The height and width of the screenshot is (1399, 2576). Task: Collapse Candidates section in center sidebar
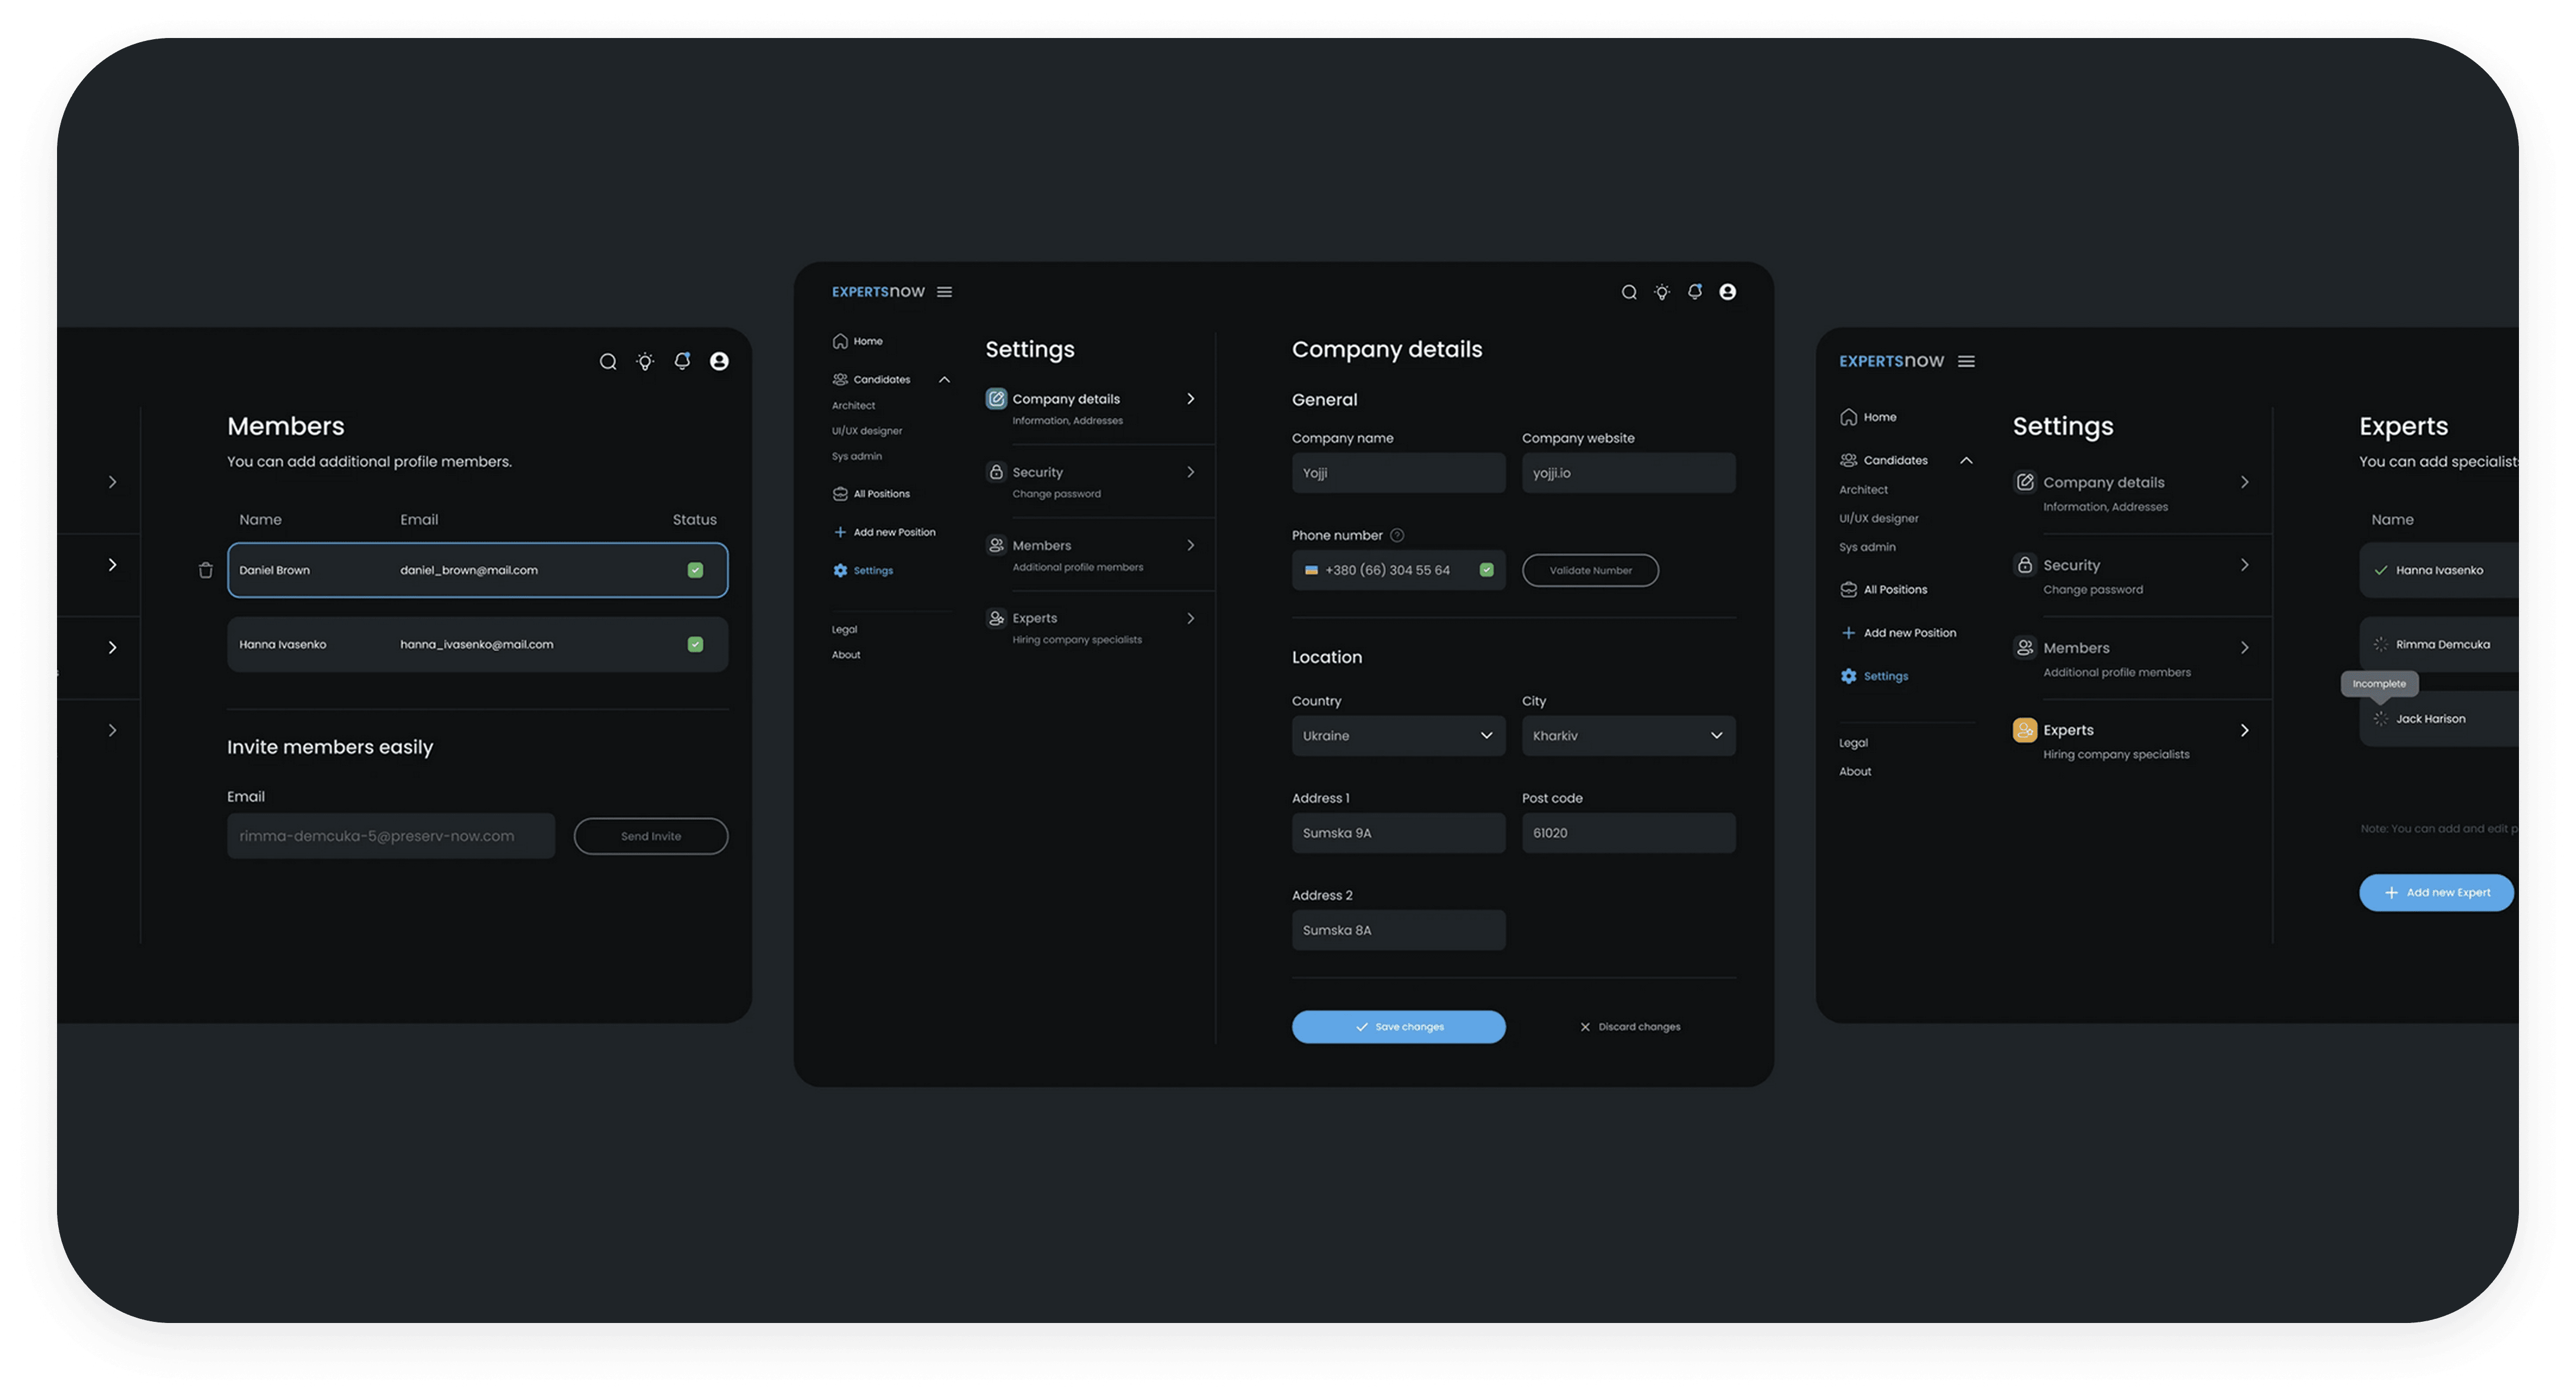(x=944, y=379)
